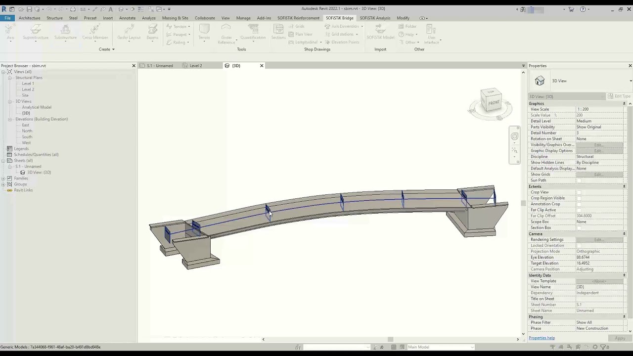Viewport: 633px width, 356px height.
Task: Choose the Cross Member tool
Action: 95,32
